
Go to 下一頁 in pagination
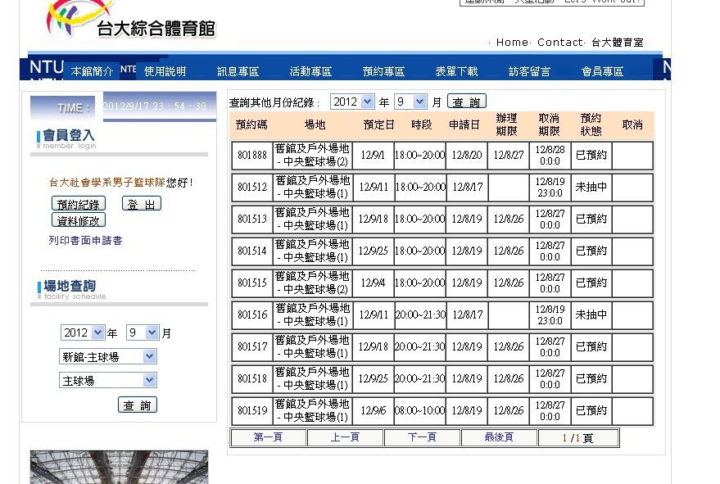[x=422, y=437]
